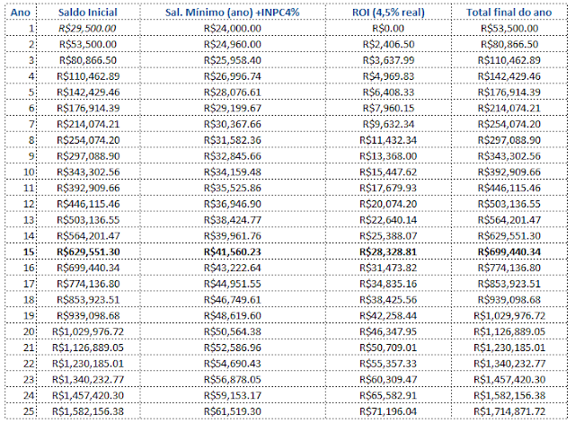Click the cell R$41,560.23
575x423 pixels.
[x=233, y=251]
